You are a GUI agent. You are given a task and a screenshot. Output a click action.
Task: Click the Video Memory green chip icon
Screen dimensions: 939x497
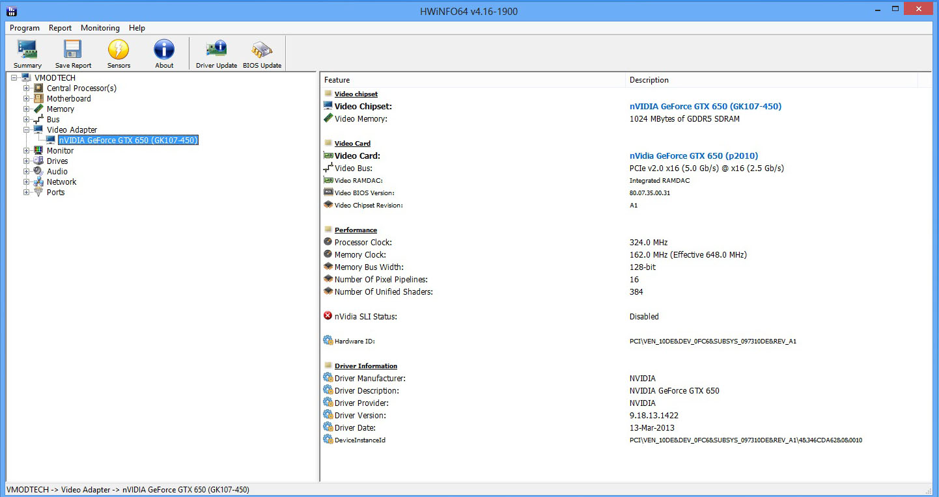(x=328, y=118)
